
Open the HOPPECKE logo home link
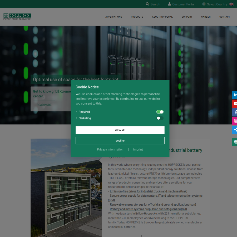tap(17, 17)
